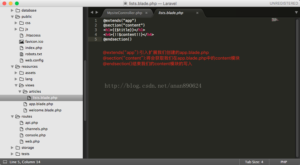The width and height of the screenshot is (300, 165).
Task: Click the assets folder icon
Action: [22, 73]
